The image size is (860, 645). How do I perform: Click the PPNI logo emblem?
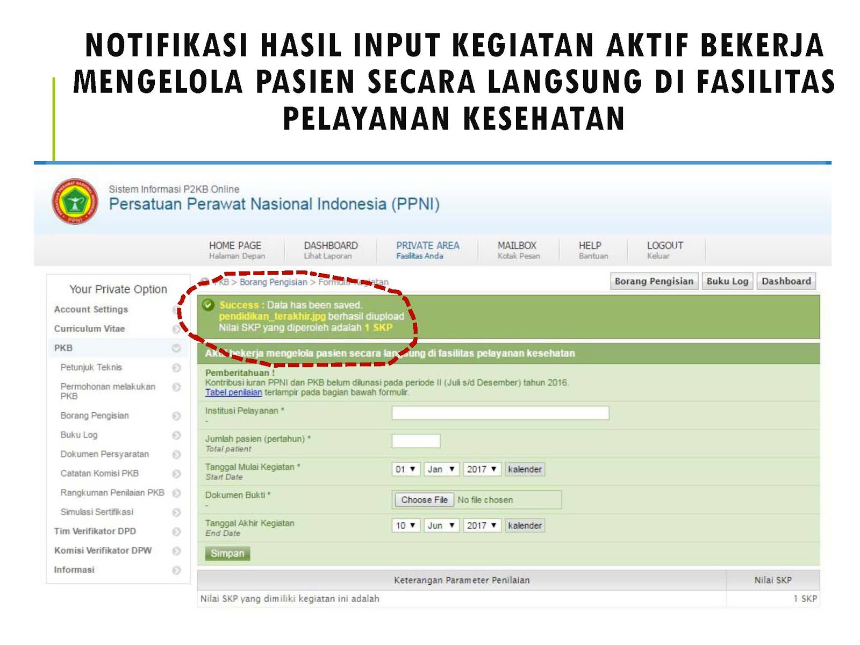pyautogui.click(x=75, y=202)
